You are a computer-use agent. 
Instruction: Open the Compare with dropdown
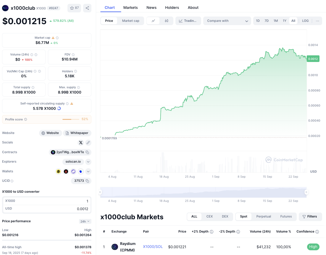tap(227, 21)
